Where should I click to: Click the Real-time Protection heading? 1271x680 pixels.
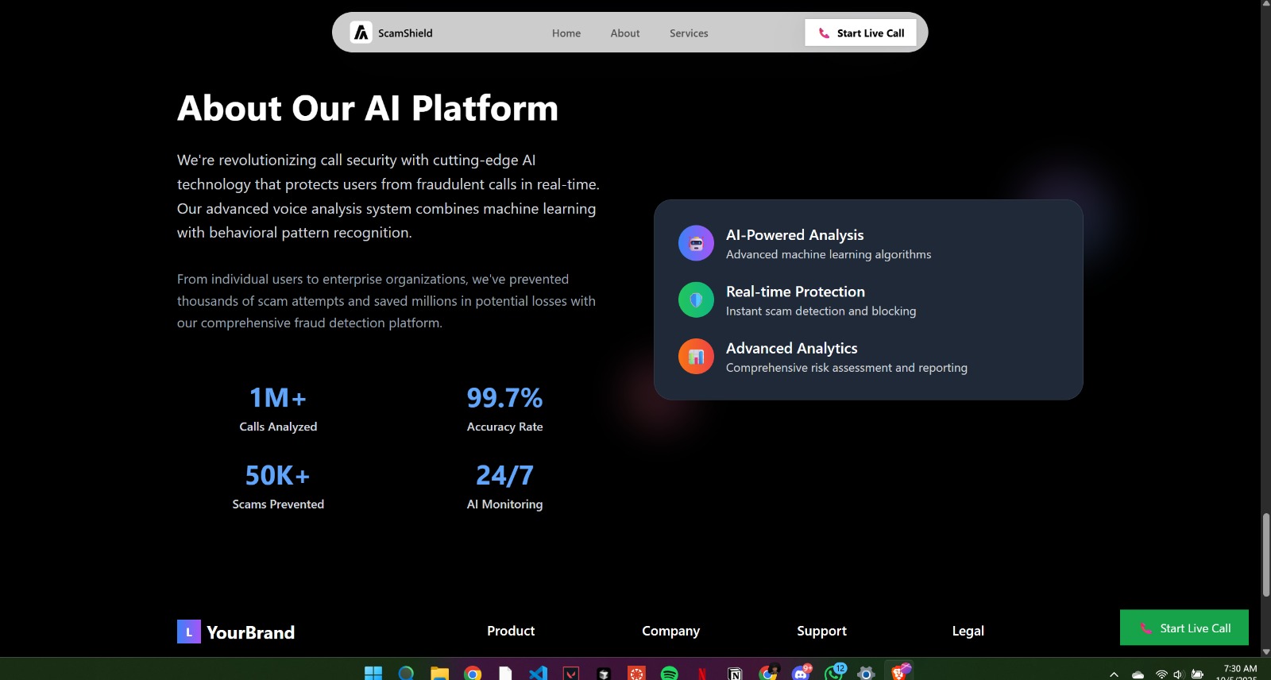pos(795,292)
